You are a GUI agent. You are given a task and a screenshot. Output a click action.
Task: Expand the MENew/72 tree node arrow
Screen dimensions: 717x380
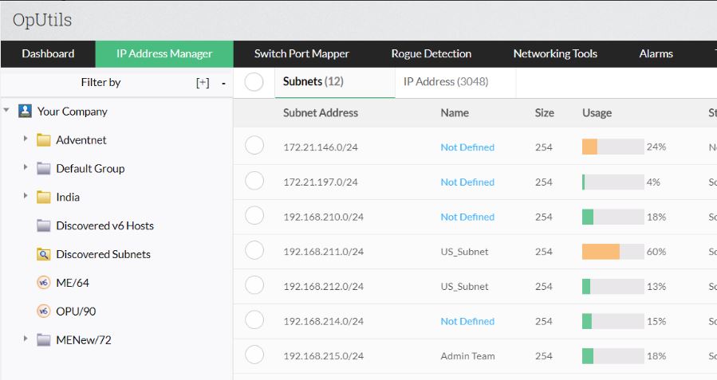pos(26,339)
